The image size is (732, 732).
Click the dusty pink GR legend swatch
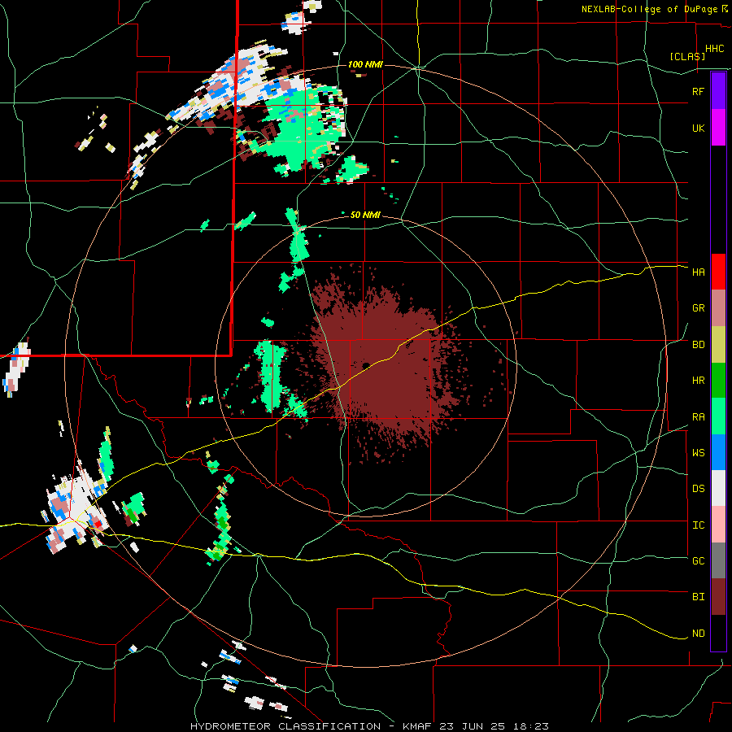pyautogui.click(x=718, y=308)
